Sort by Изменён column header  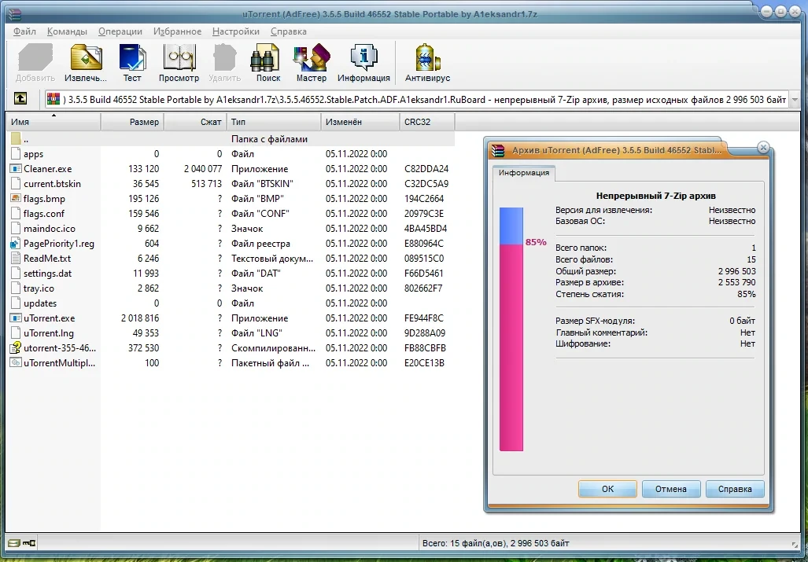tap(360, 122)
